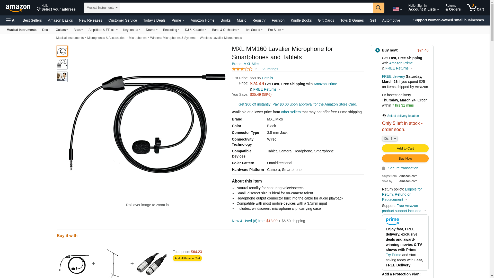
Task: Open the Musical Instruments search category dropdown
Action: [x=102, y=8]
